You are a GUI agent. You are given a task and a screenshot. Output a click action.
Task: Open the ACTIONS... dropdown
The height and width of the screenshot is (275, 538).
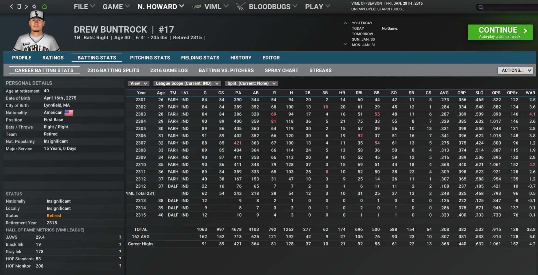pyautogui.click(x=515, y=70)
